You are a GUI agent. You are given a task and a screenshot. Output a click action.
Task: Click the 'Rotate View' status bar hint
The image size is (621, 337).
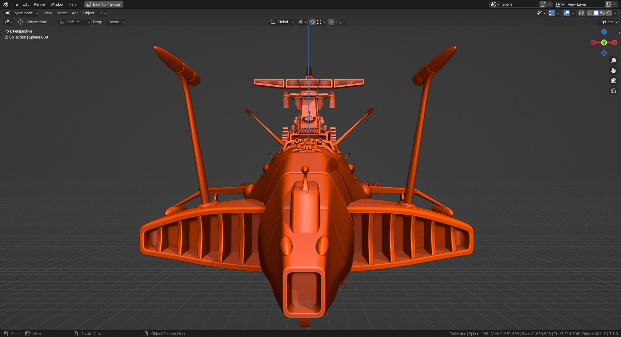(x=91, y=334)
